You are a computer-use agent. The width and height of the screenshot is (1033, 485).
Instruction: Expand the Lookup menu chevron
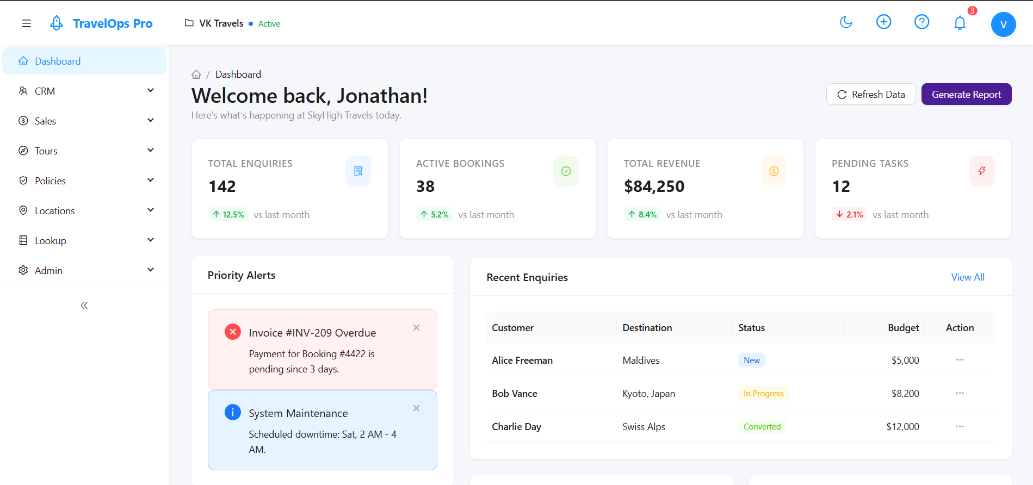(x=151, y=240)
